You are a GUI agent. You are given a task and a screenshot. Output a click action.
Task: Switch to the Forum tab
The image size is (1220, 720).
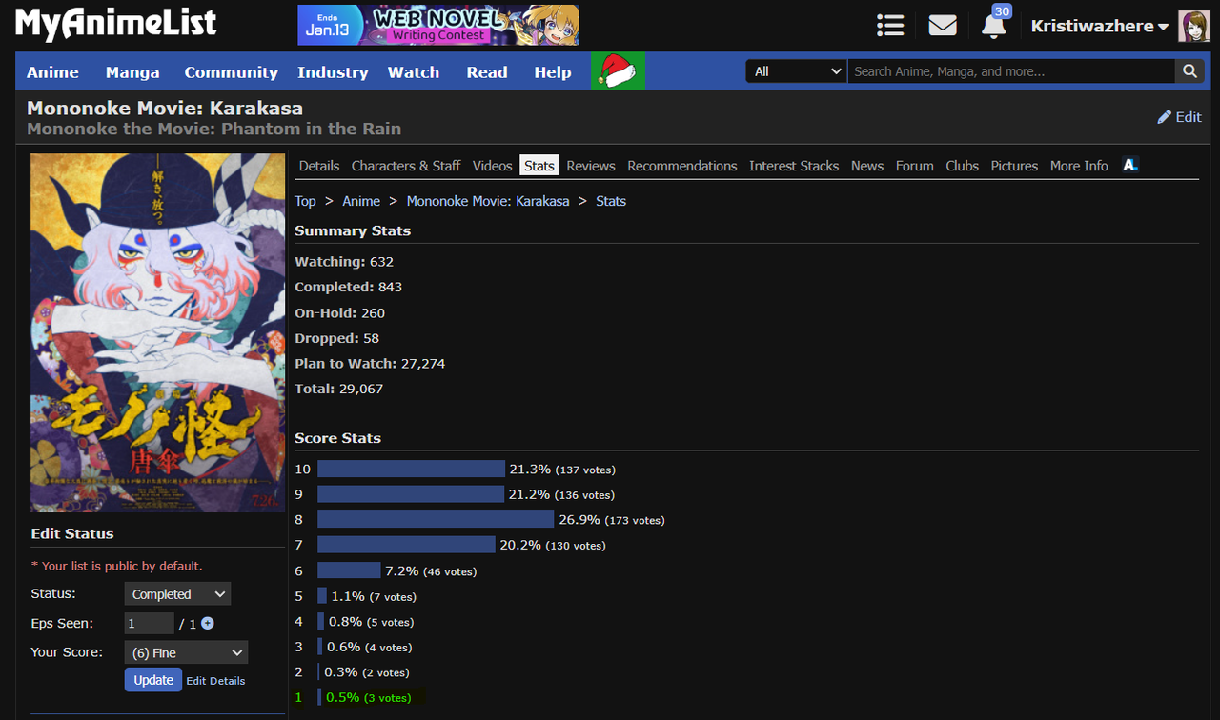coord(915,166)
